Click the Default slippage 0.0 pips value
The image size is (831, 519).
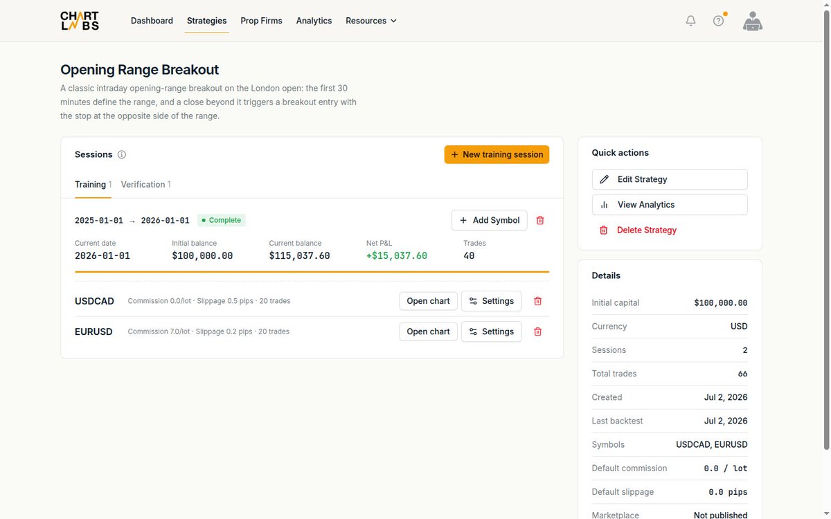[728, 492]
